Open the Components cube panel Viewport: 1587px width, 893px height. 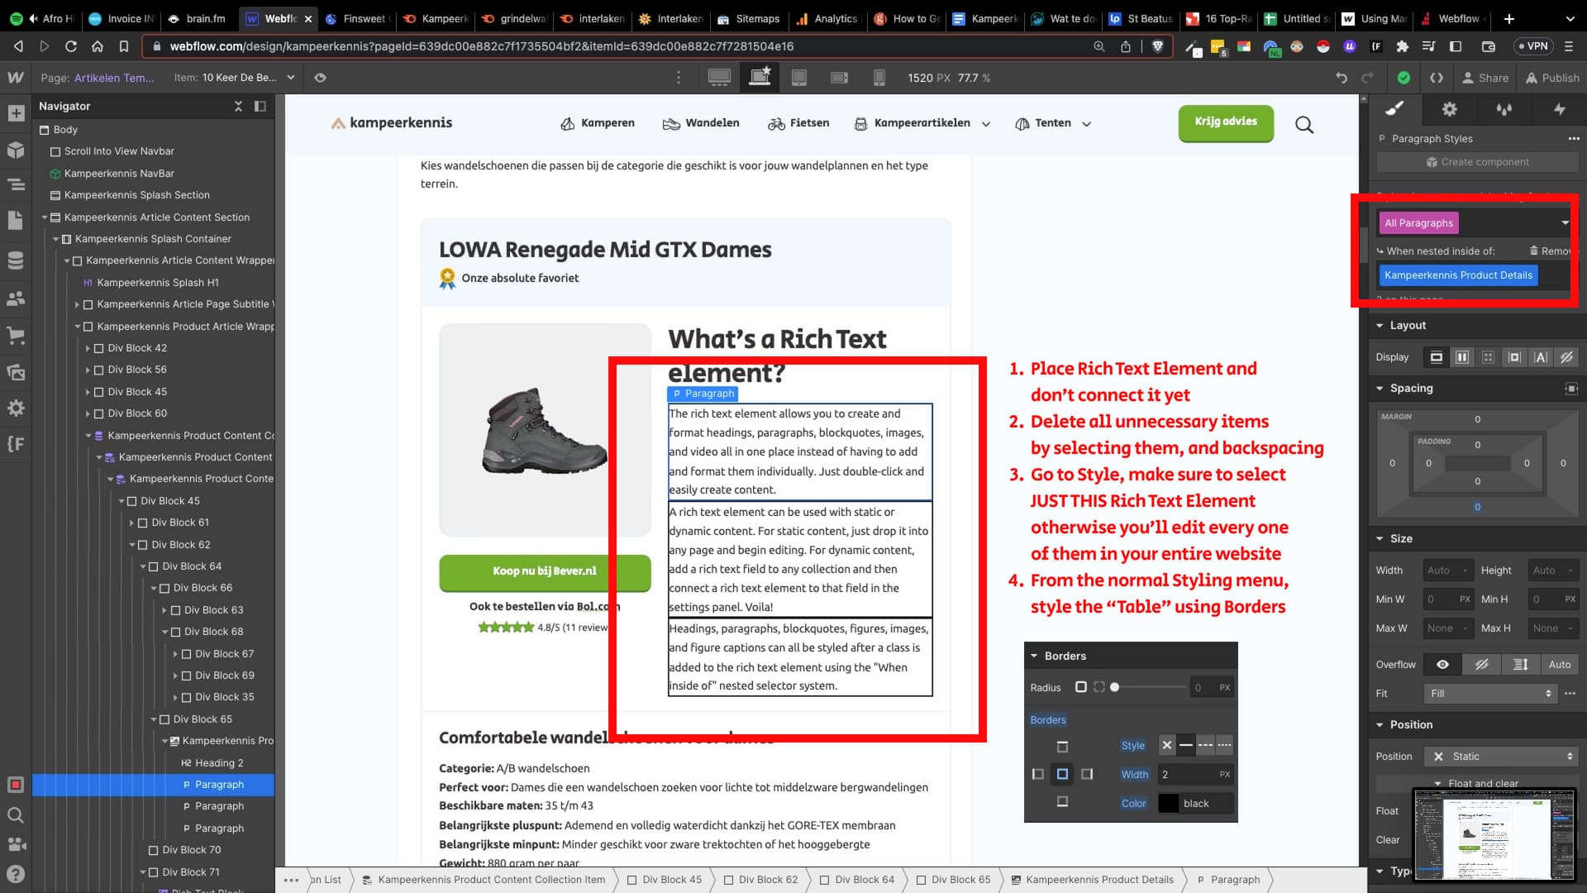click(16, 150)
